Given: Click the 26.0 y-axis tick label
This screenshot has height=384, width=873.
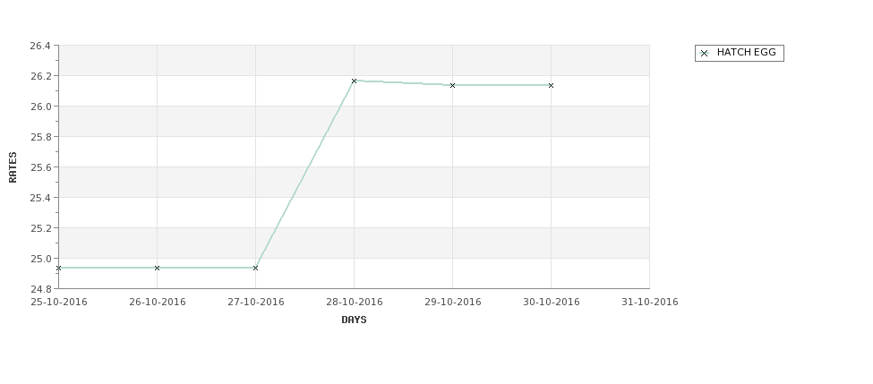Looking at the screenshot, I should click(40, 107).
